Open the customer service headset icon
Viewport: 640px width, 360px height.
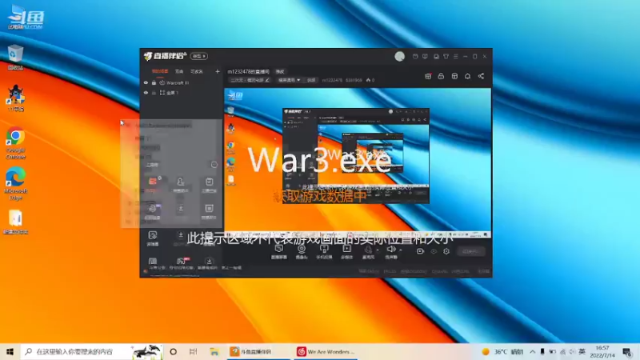click(x=436, y=56)
